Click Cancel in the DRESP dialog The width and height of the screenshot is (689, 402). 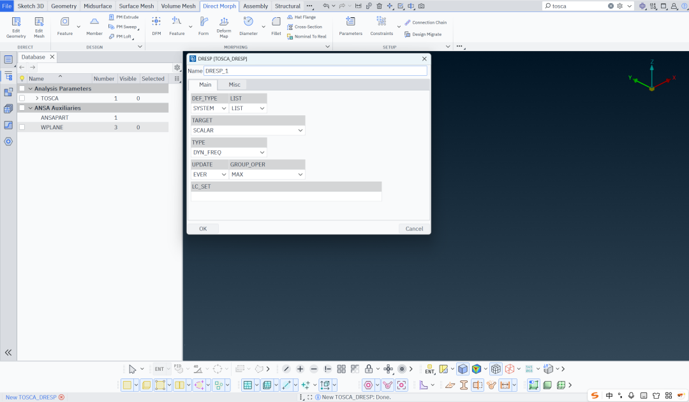(x=414, y=229)
